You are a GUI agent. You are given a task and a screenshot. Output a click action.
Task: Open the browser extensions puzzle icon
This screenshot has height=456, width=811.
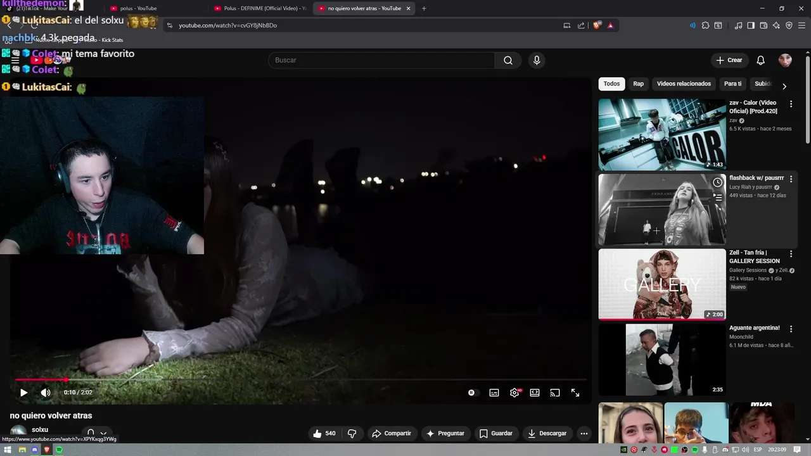point(705,25)
